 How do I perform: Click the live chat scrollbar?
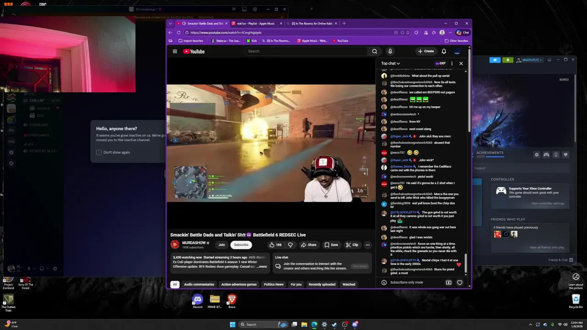pos(466,264)
